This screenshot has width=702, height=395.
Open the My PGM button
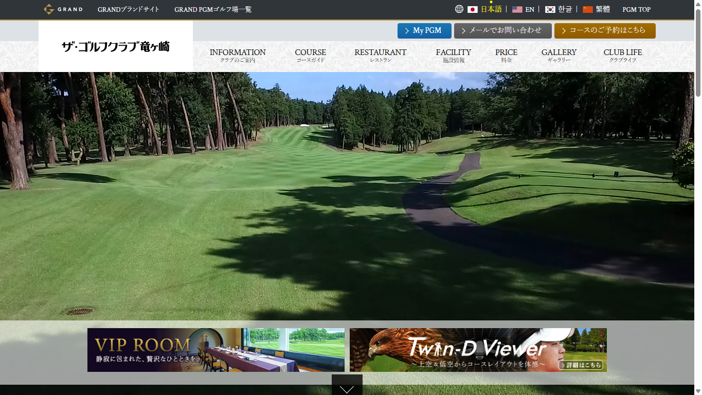pos(424,31)
